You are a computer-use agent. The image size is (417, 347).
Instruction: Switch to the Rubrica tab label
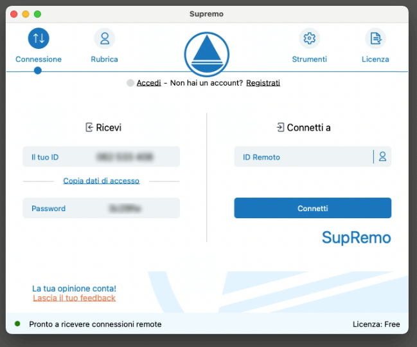pyautogui.click(x=104, y=59)
